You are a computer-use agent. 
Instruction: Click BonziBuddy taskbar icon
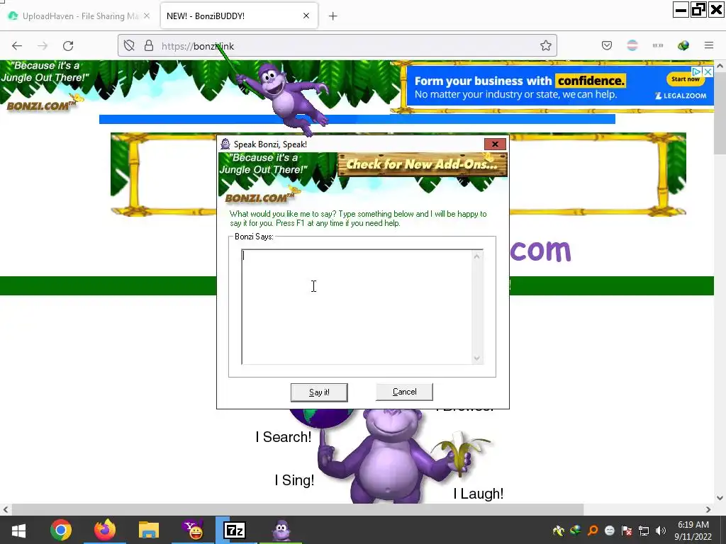pyautogui.click(x=281, y=530)
